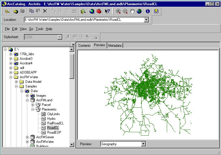Select the Acrobat4 folder
Screen dimensions: 221x155
pyautogui.click(x=26, y=63)
